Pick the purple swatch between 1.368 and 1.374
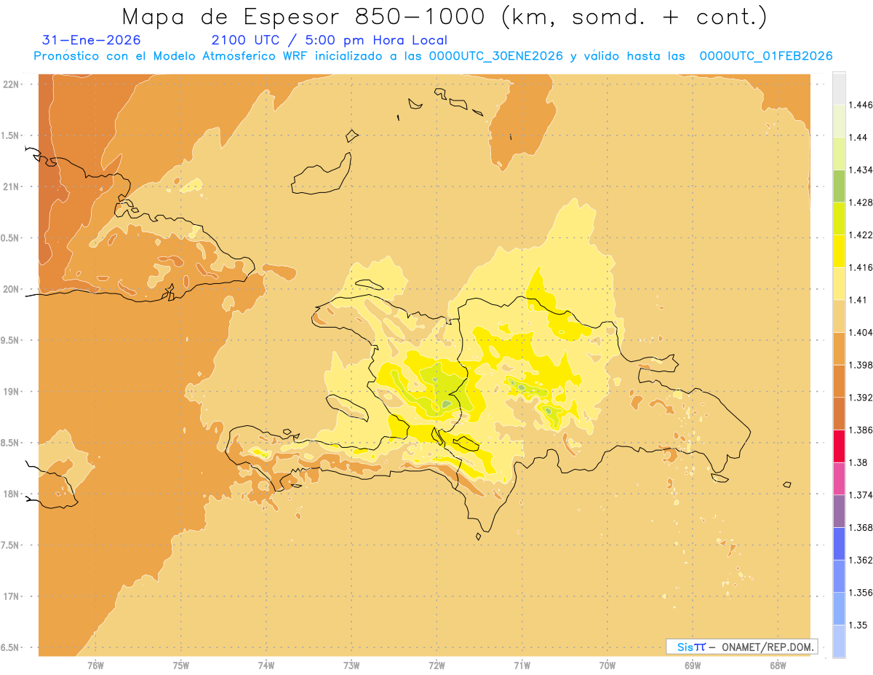This screenshot has height=675, width=873. (839, 511)
